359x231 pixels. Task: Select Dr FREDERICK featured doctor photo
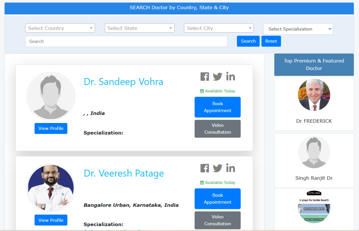[314, 95]
